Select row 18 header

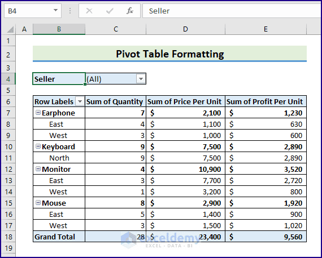pyautogui.click(x=8, y=237)
